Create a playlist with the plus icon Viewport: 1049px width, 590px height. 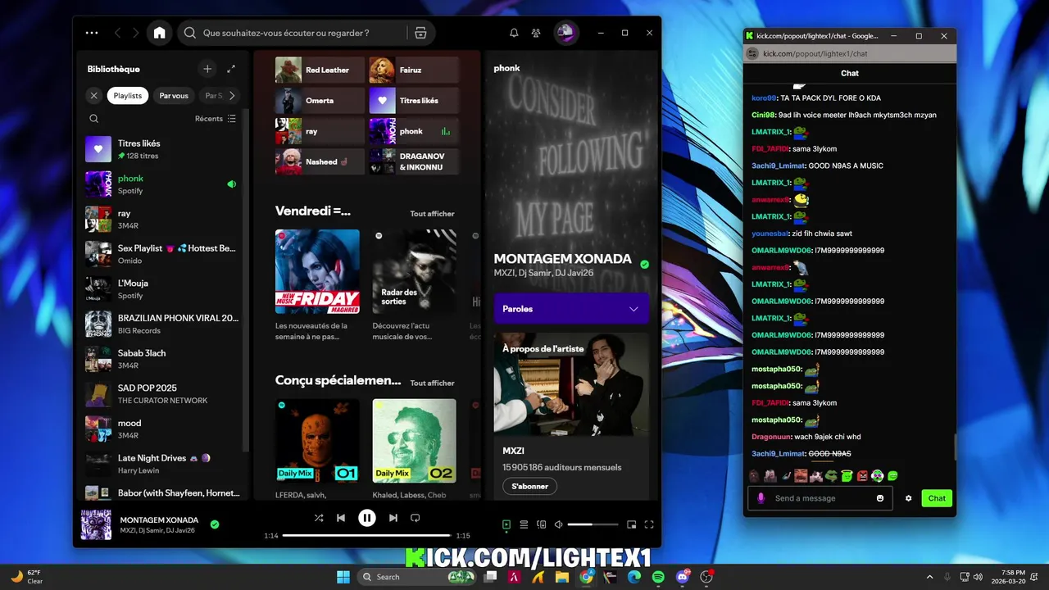207,69
